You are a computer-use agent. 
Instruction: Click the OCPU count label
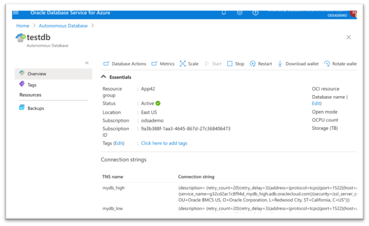click(325, 120)
